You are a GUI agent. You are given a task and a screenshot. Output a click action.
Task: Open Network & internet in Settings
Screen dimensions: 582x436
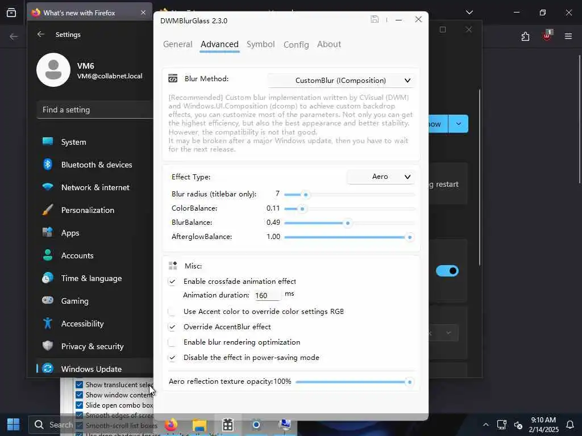pyautogui.click(x=95, y=187)
